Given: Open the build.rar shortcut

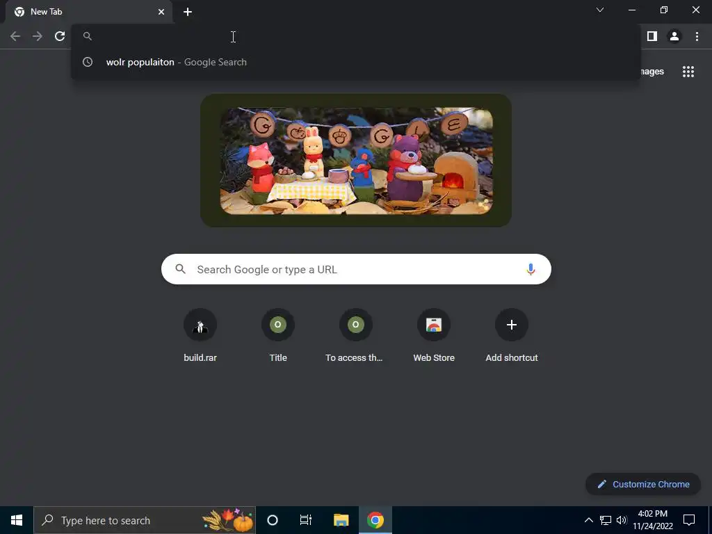Looking at the screenshot, I should 200,336.
